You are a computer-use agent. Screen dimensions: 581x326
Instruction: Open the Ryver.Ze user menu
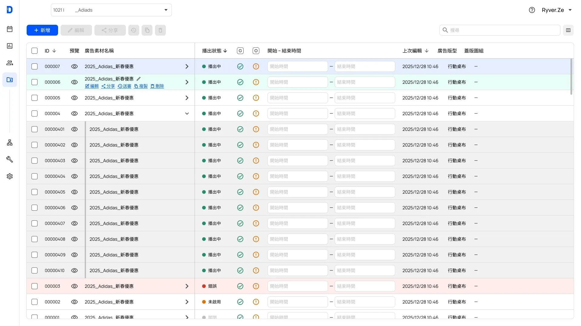point(557,10)
